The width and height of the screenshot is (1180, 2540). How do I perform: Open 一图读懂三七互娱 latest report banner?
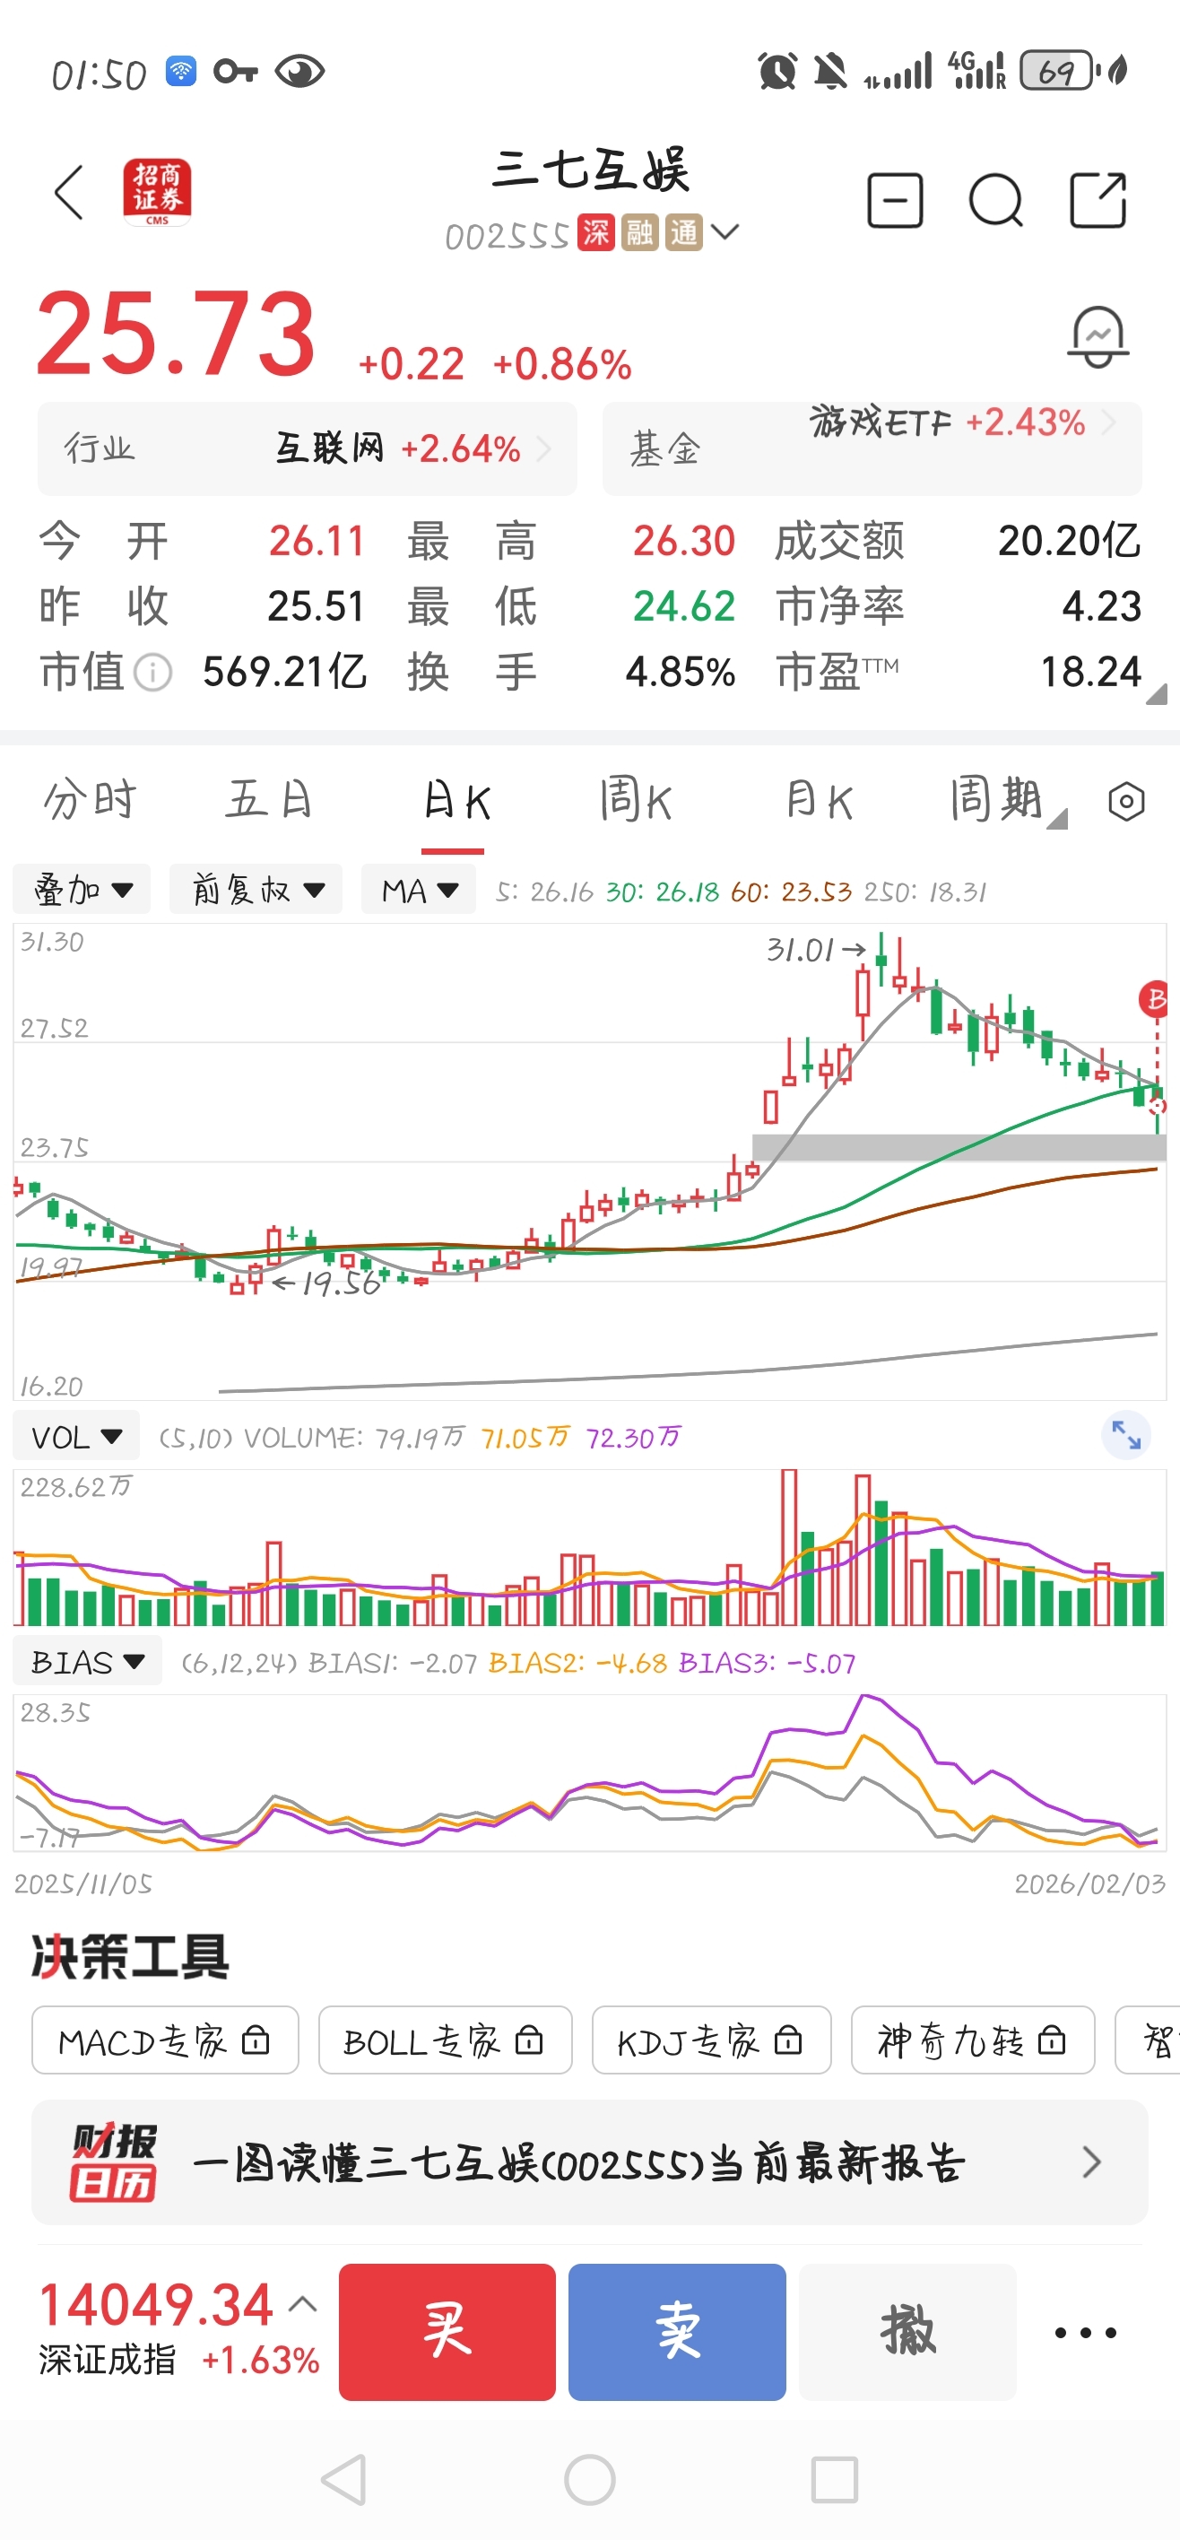click(x=589, y=2162)
